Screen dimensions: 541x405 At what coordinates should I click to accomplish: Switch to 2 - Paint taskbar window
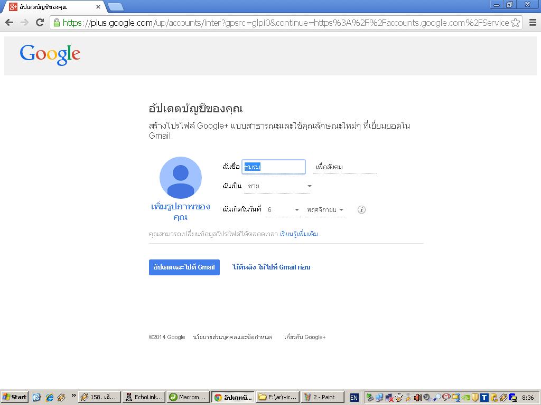pyautogui.click(x=322, y=397)
